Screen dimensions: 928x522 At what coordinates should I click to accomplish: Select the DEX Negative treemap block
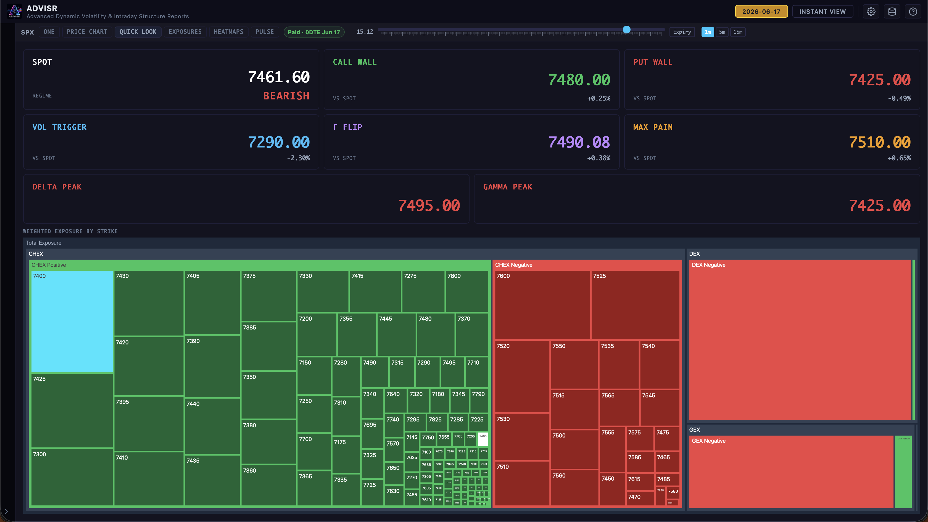point(800,340)
